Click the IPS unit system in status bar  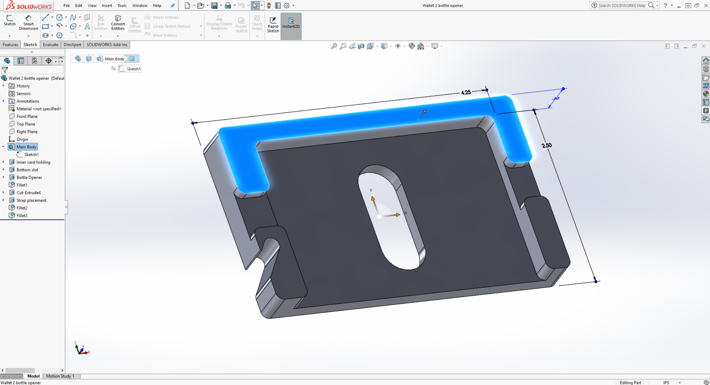666,383
